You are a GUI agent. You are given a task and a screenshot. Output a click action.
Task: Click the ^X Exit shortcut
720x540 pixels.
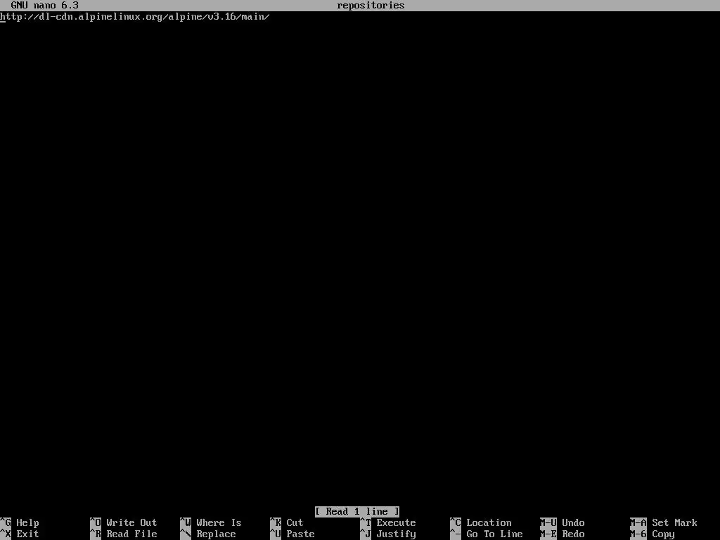point(20,534)
